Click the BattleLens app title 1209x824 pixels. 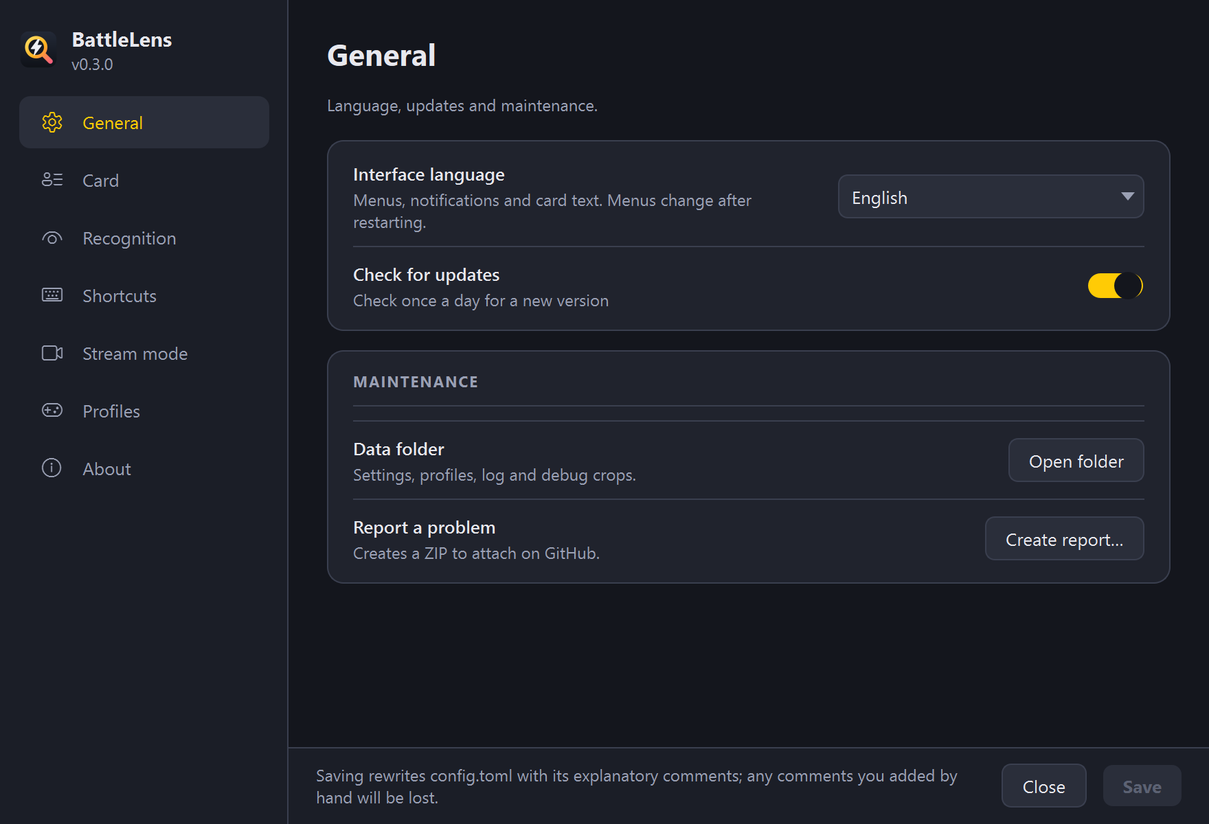point(122,40)
